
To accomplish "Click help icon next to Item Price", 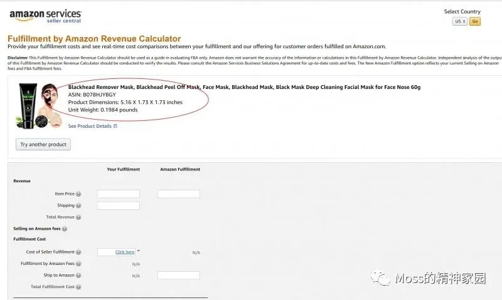I will (78, 194).
